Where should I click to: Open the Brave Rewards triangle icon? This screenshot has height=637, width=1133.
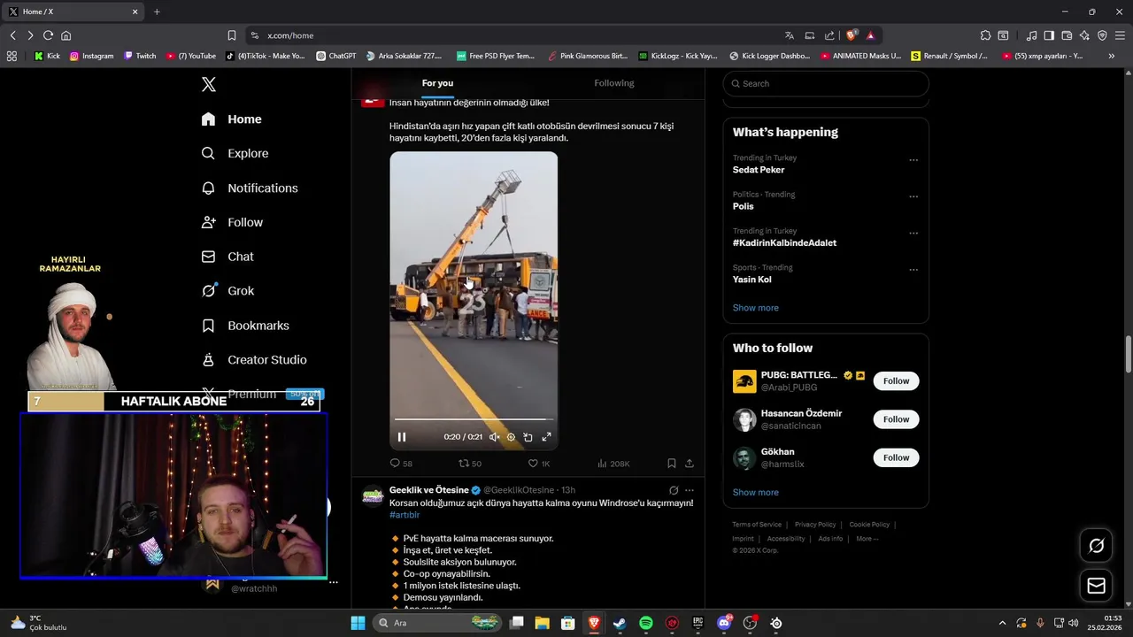tap(871, 35)
